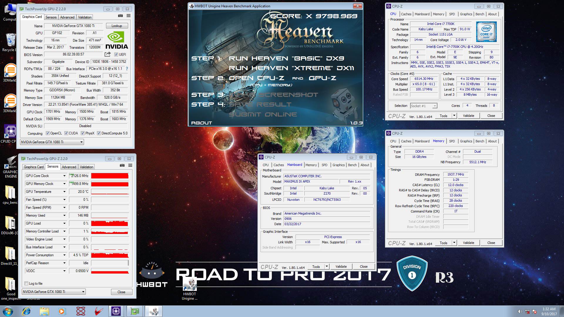The height and width of the screenshot is (317, 564).
Task: Expand the GPU Core Clock sensor dropdown
Action: pyautogui.click(x=64, y=176)
